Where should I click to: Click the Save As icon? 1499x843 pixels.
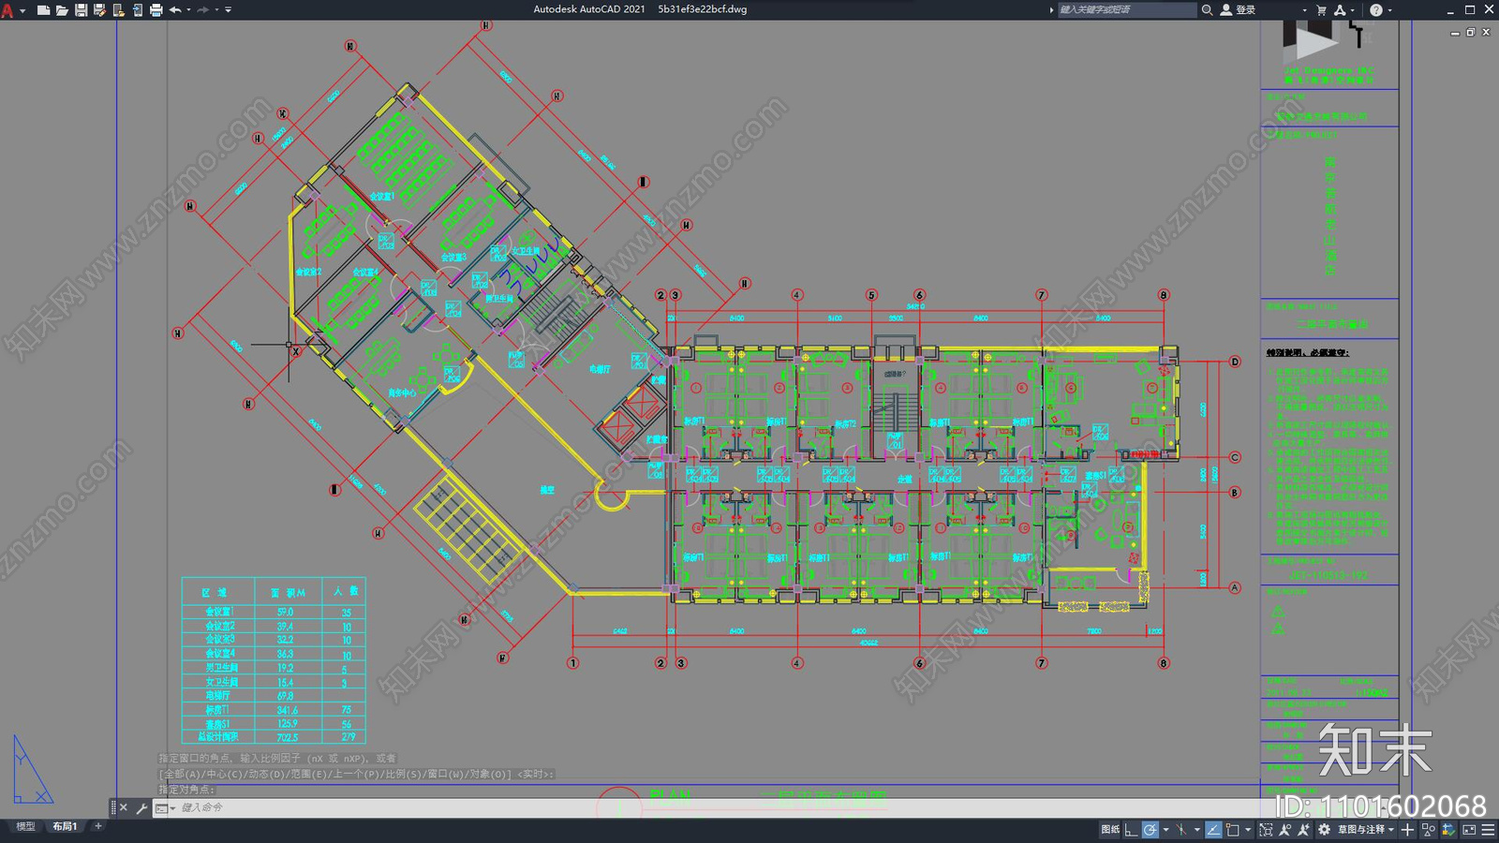point(99,9)
